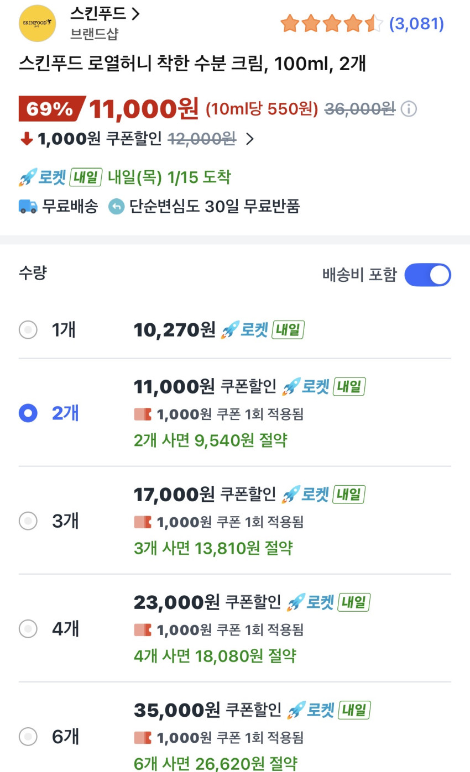470x772 pixels.
Task: Tap the red coupon discount down-arrow icon
Action: tap(27, 139)
